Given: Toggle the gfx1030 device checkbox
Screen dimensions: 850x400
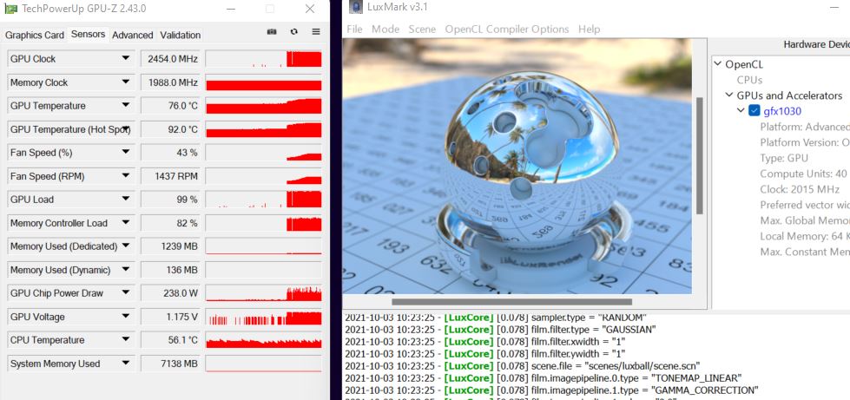Looking at the screenshot, I should (754, 111).
